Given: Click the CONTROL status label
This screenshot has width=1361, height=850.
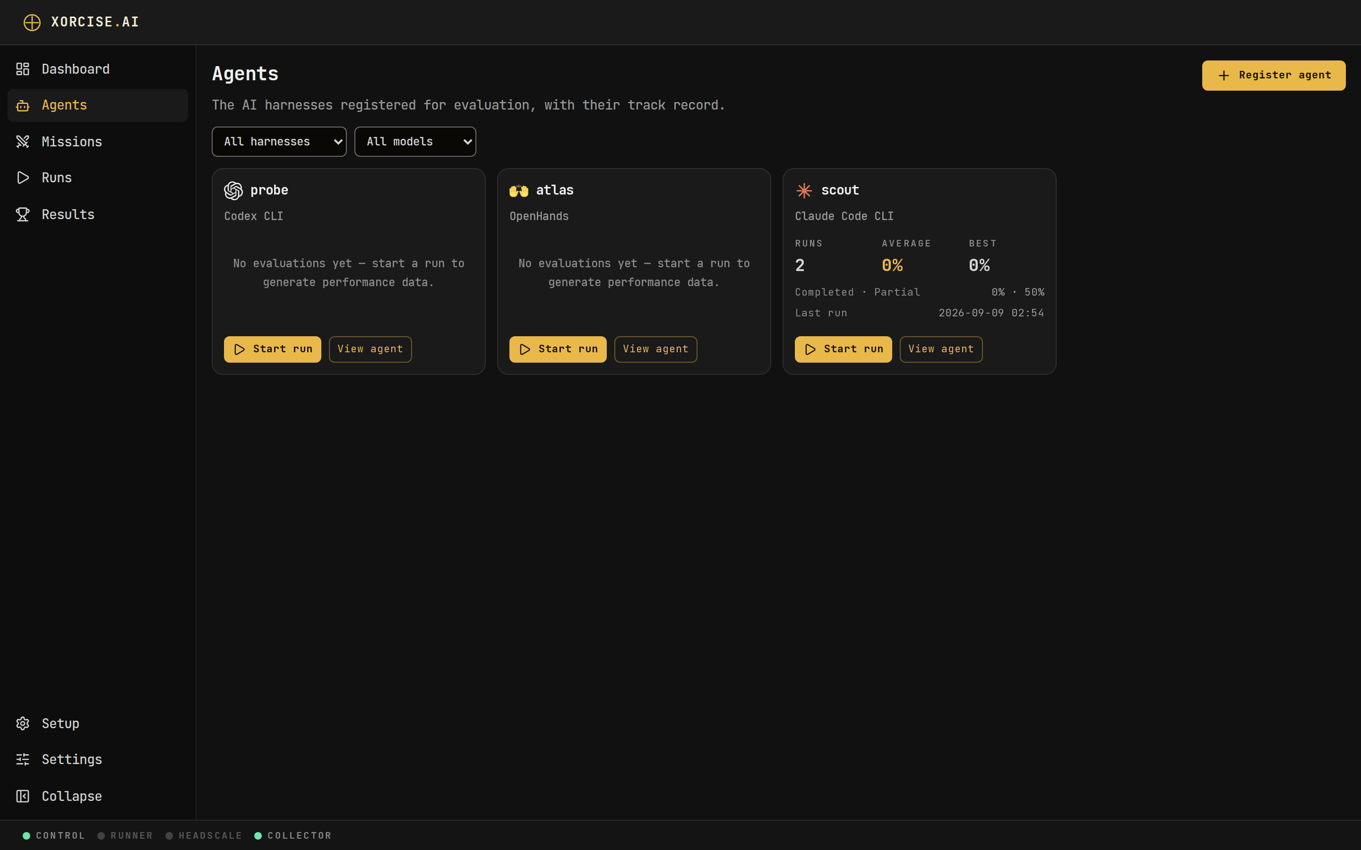Looking at the screenshot, I should click(x=61, y=835).
